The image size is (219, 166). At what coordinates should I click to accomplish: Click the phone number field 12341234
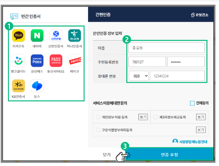click(x=177, y=76)
